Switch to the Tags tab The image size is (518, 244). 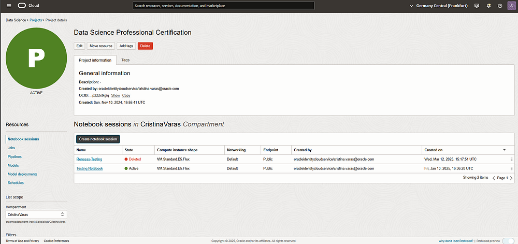tap(125, 60)
